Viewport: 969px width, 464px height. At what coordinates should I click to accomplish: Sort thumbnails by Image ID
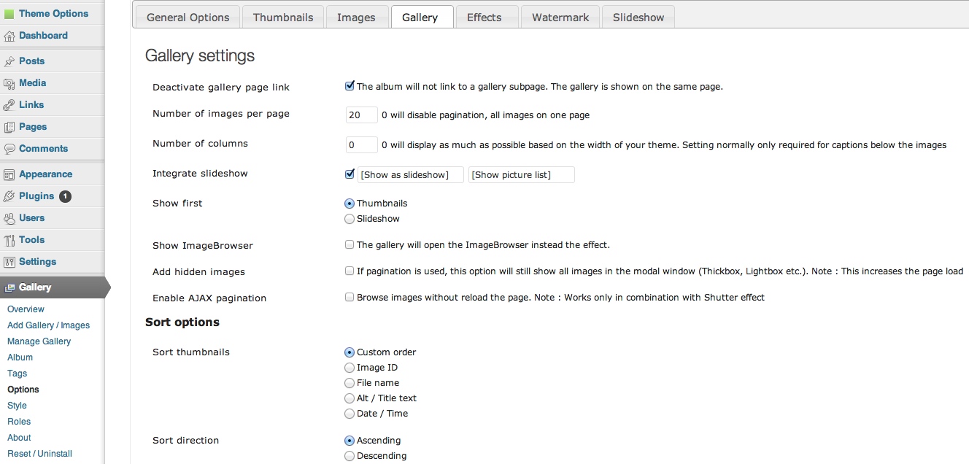(x=350, y=368)
